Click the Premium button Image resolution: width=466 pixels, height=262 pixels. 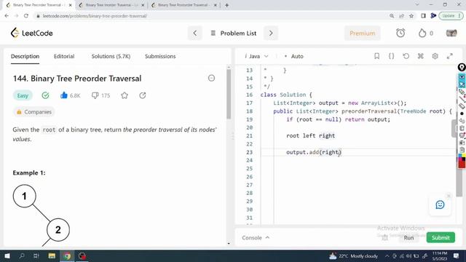coord(363,33)
